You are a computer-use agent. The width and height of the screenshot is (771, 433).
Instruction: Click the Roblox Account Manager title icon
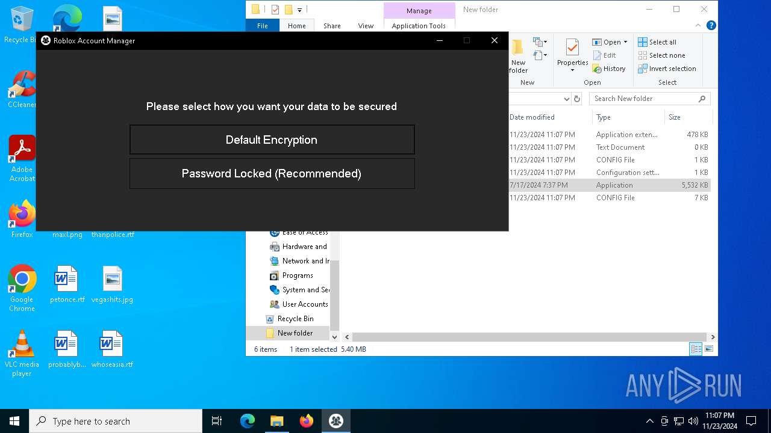pyautogui.click(x=46, y=40)
